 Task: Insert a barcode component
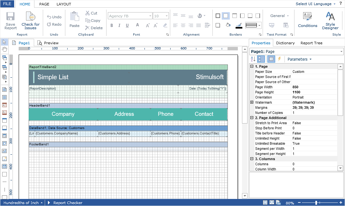(x=5, y=167)
